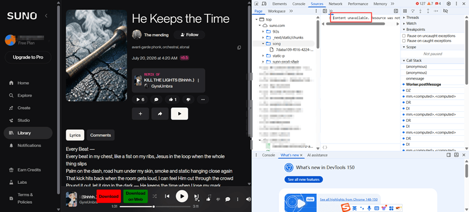Image resolution: width=469 pixels, height=212 pixels.
Task: Collapse the suno.com tree node
Action: [260, 26]
